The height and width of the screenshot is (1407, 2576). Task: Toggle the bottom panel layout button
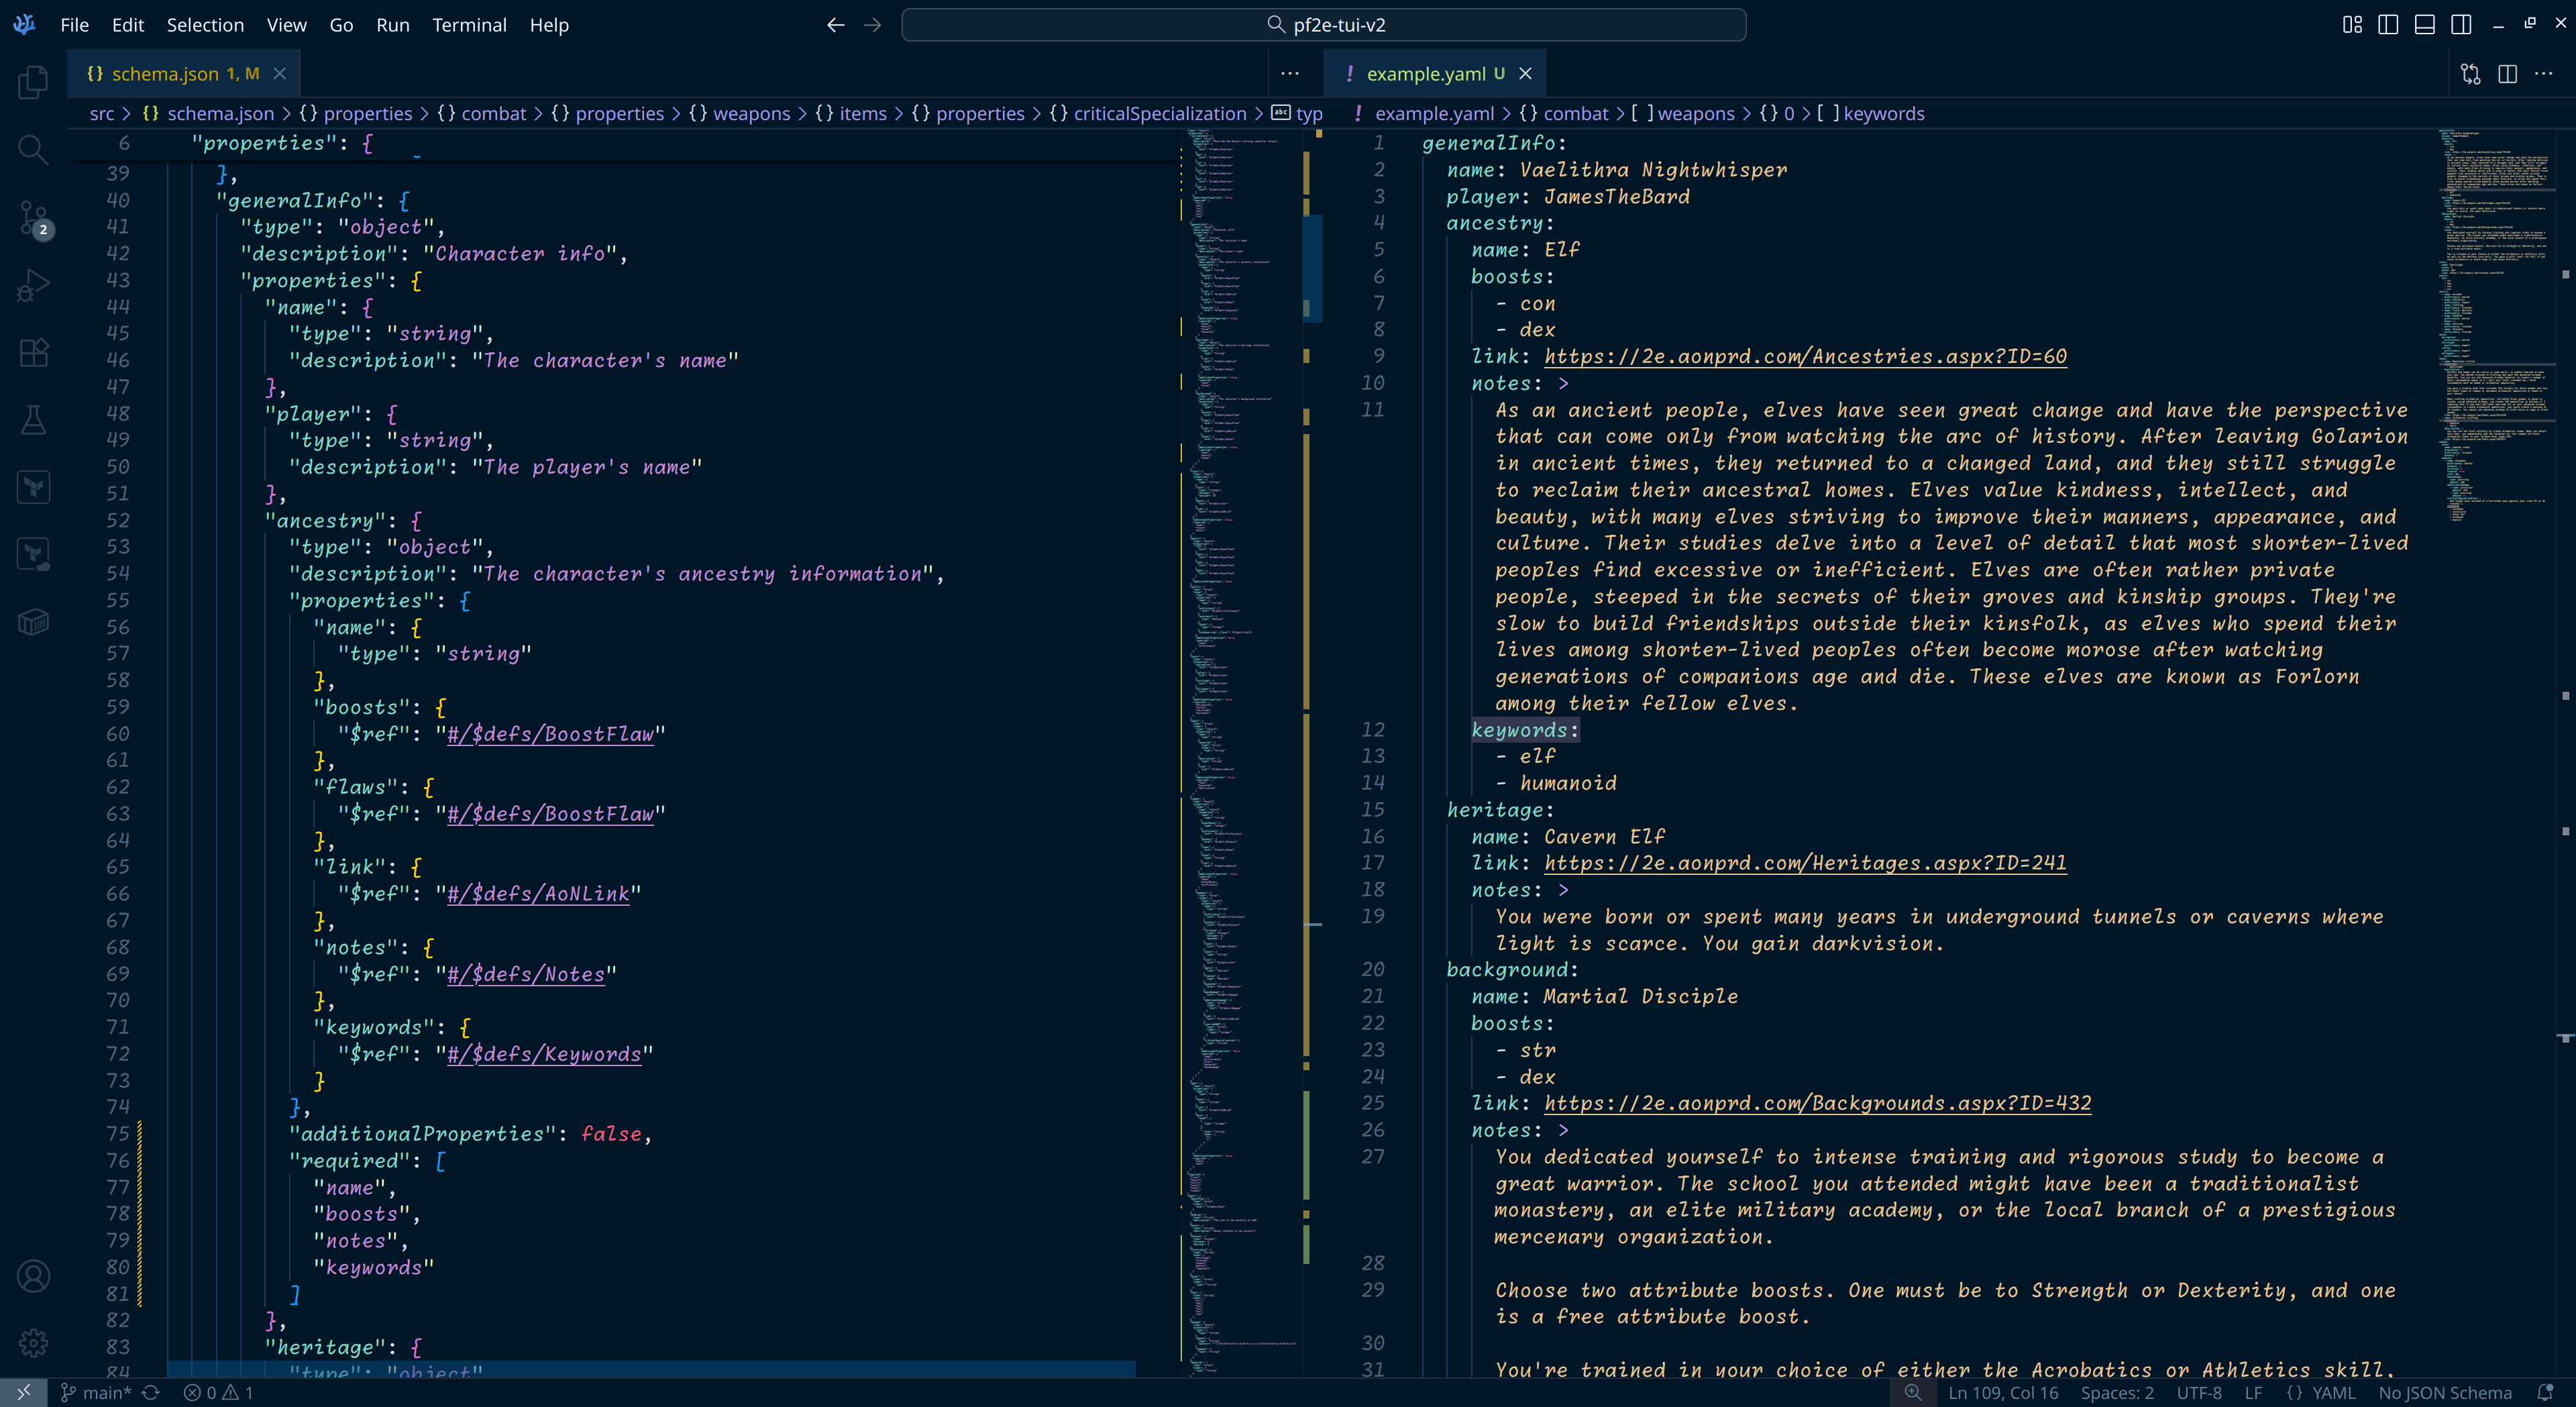tap(2424, 25)
